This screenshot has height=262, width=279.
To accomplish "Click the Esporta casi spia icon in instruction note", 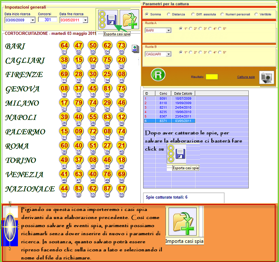I will 177,154.
